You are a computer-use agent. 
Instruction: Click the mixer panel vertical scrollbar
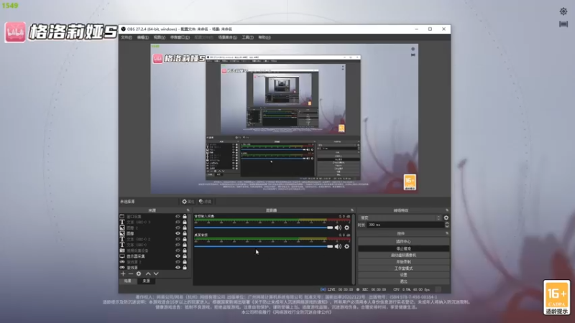354,249
